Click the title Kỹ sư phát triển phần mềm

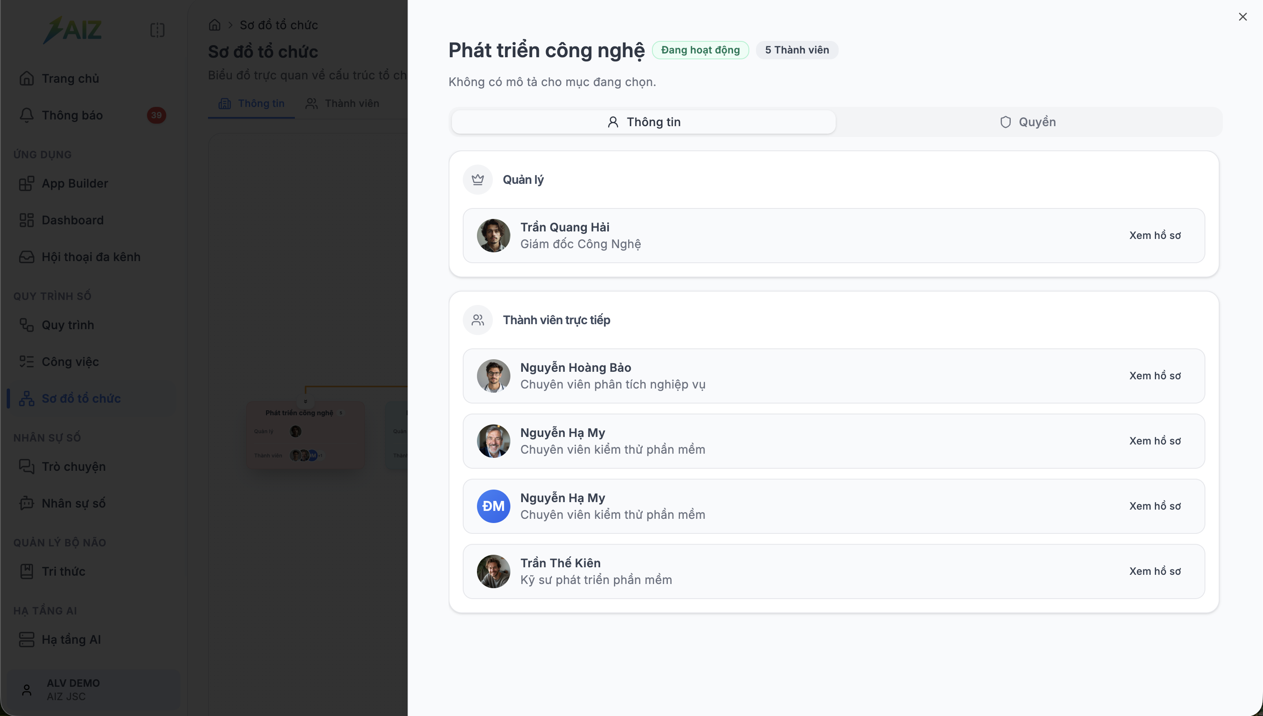pyautogui.click(x=596, y=580)
